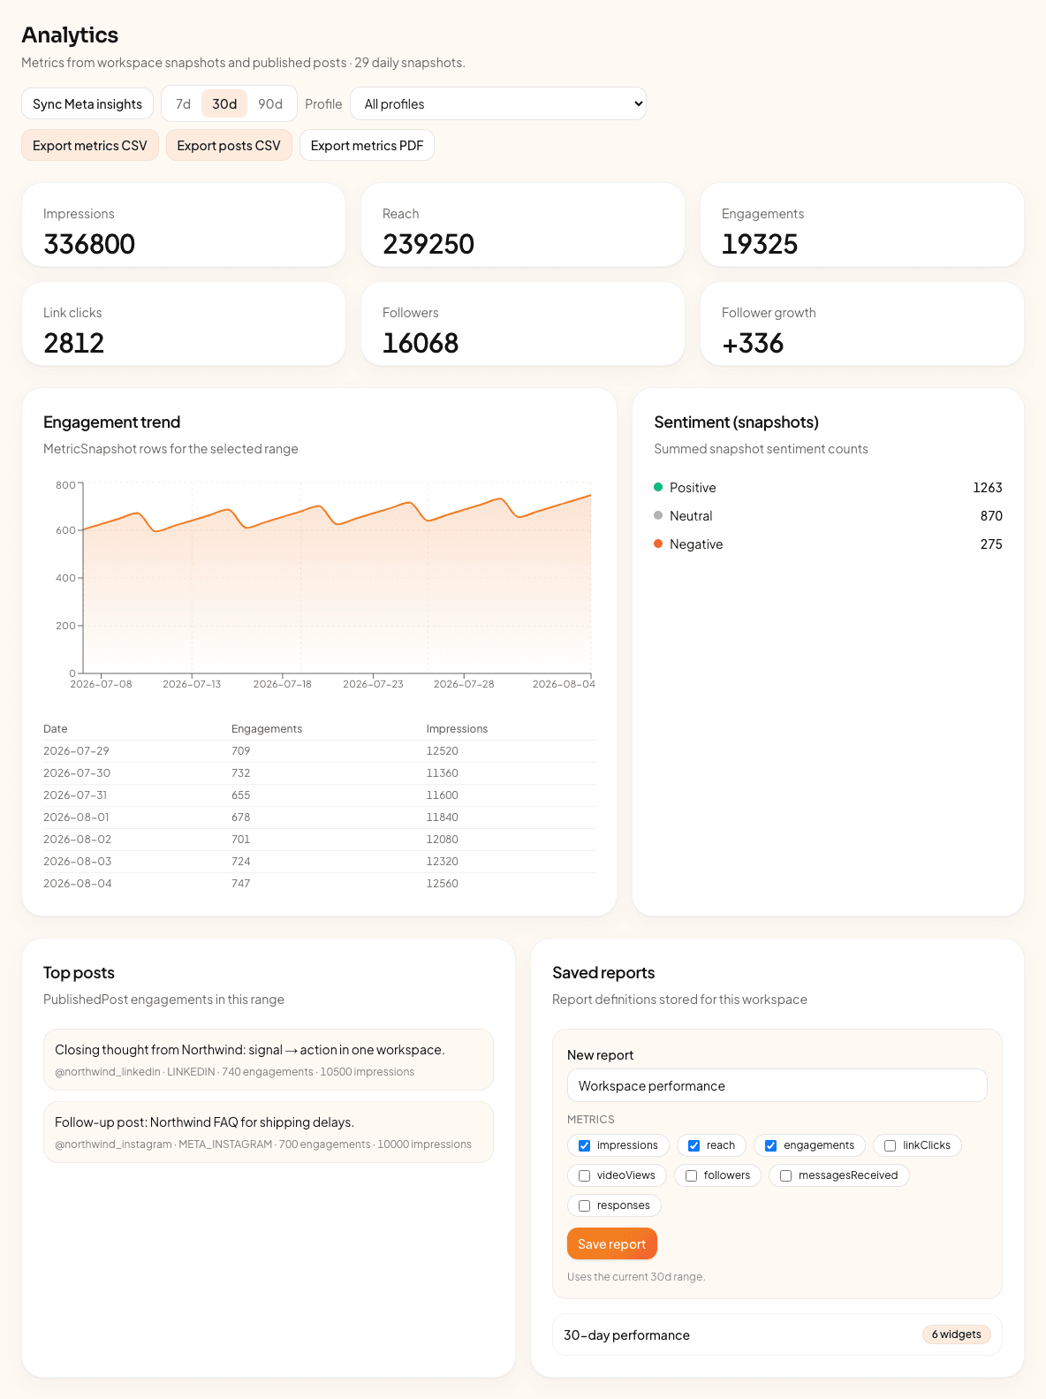
Task: Enable the responses metric checkbox
Action: pyautogui.click(x=584, y=1205)
